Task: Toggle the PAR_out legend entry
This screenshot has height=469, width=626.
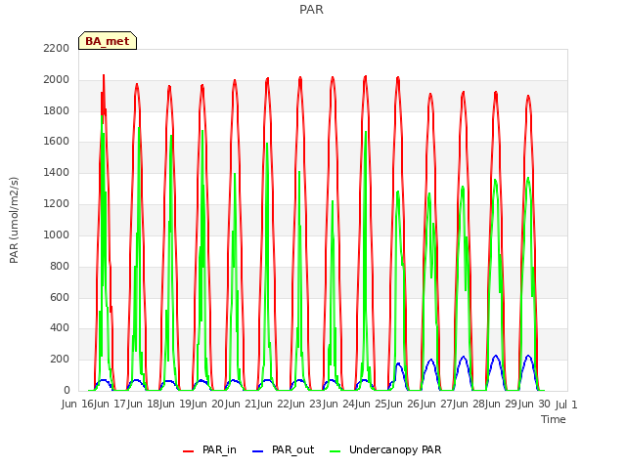Action: point(284,449)
